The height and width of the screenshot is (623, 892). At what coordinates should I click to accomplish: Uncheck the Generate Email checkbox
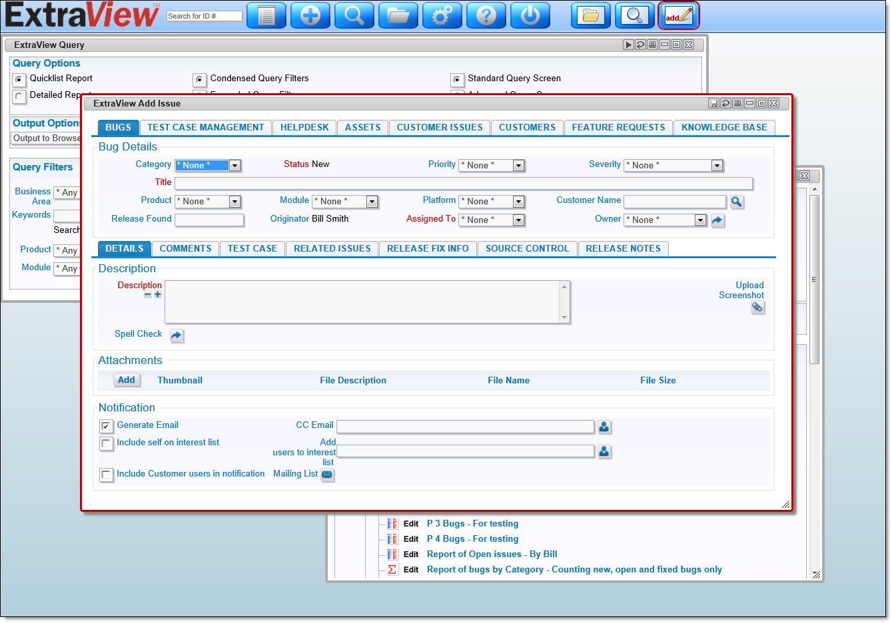coord(106,426)
